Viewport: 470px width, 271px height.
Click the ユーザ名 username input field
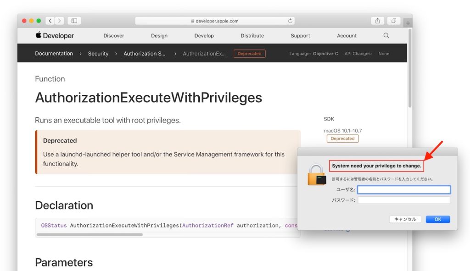click(x=404, y=190)
